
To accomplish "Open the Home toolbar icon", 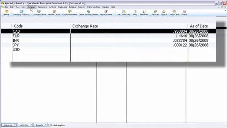I will [x=6, y=13].
